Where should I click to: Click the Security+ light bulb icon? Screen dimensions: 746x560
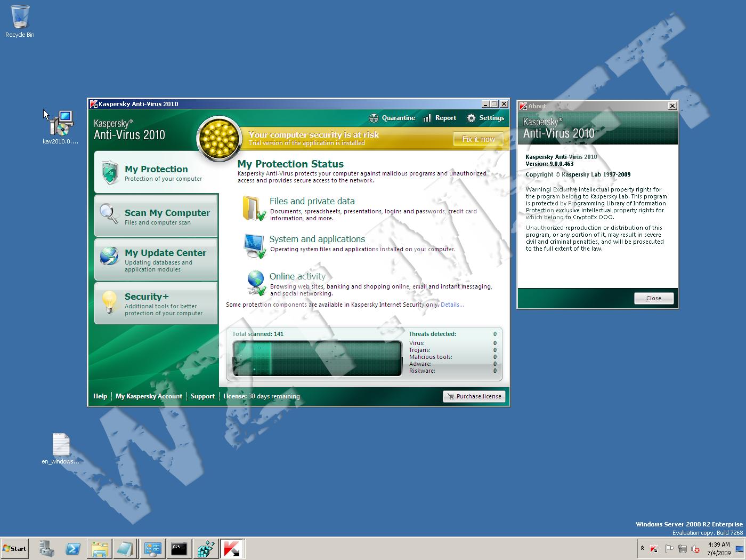pyautogui.click(x=109, y=301)
